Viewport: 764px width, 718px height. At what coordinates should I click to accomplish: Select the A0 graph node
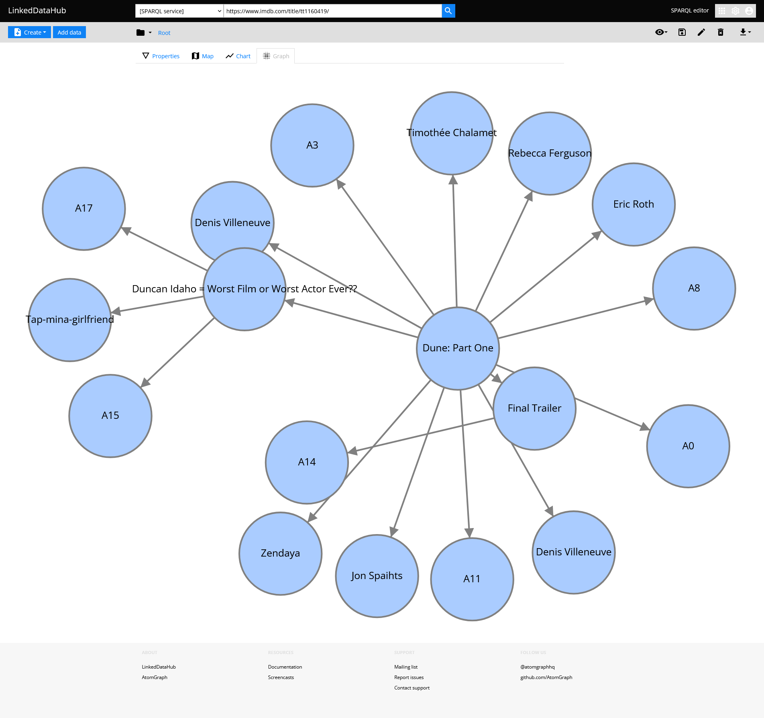688,446
